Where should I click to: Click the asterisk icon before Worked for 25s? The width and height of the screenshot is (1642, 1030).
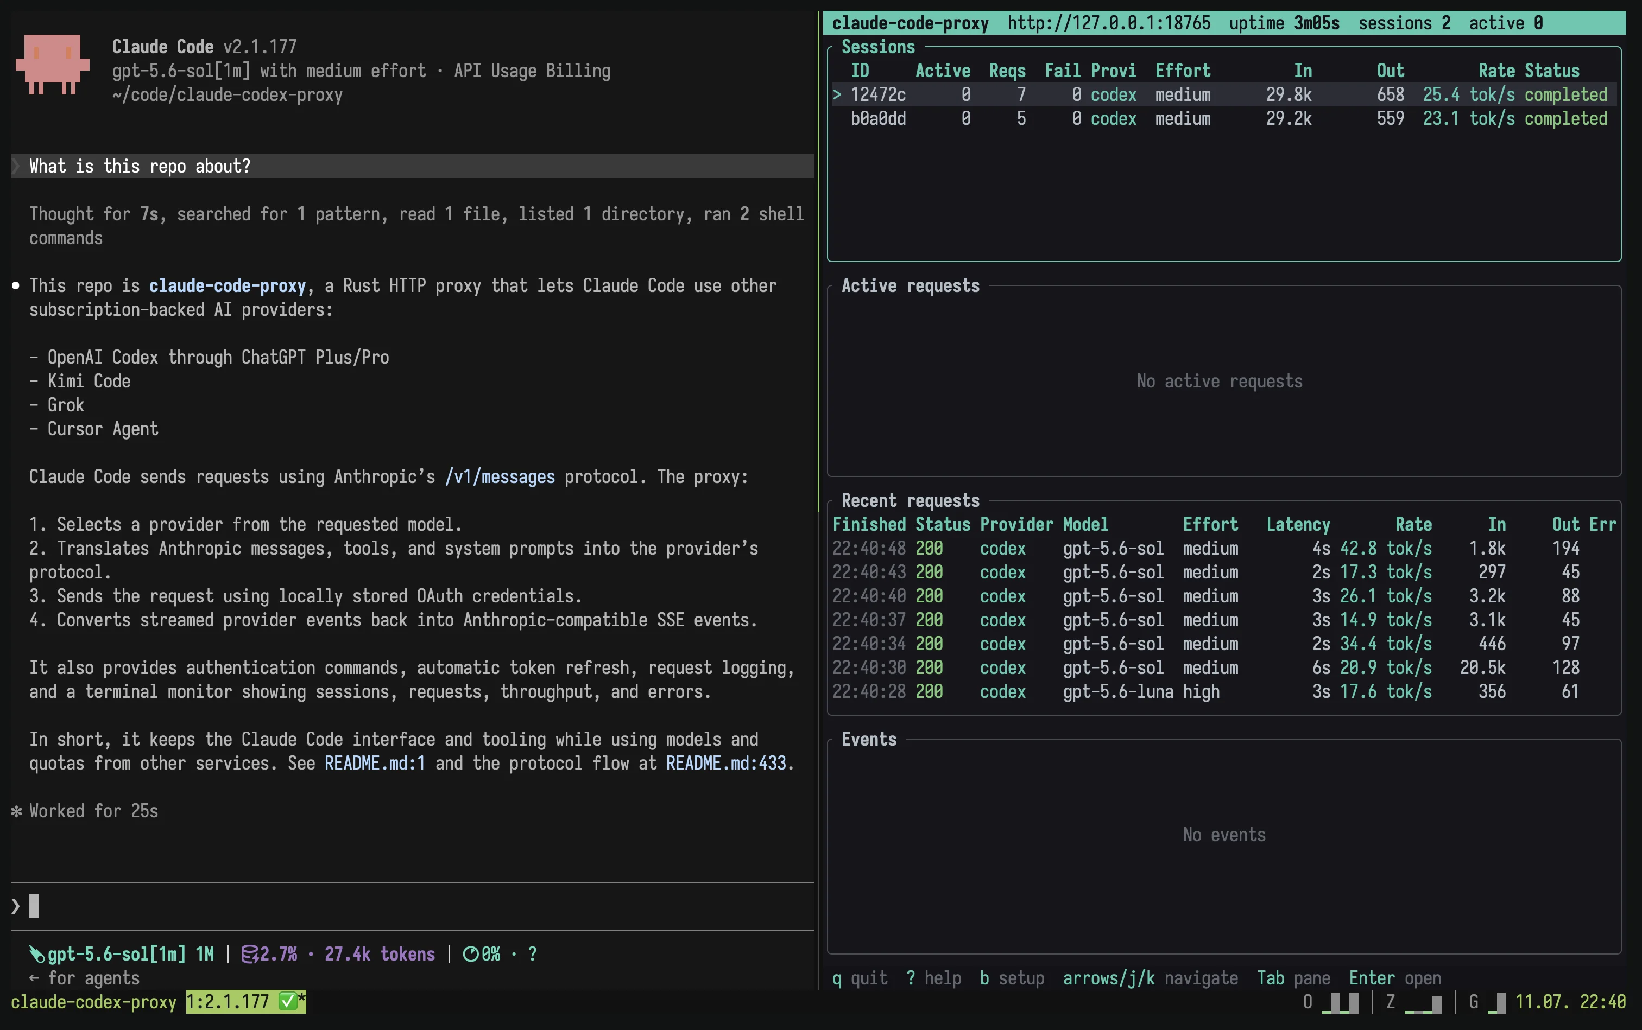pos(16,811)
